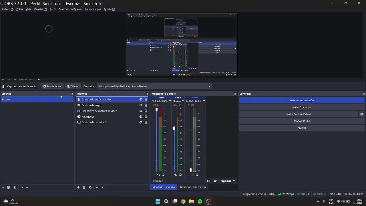Switch audio mixer layout icon

tap(209, 181)
